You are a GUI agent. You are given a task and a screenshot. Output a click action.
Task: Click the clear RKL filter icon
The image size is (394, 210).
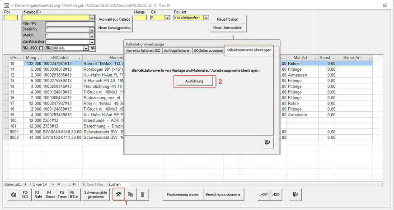point(93,47)
